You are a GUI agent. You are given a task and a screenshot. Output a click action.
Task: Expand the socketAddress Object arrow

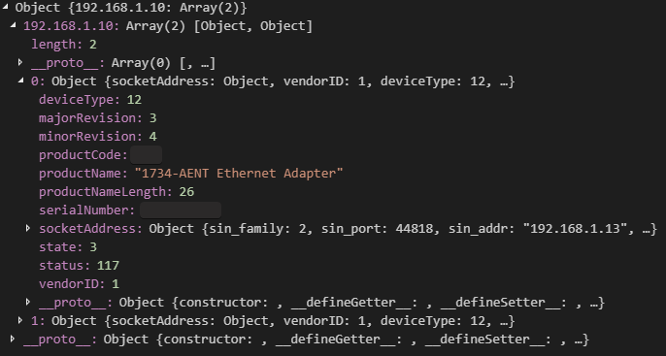[x=28, y=228]
